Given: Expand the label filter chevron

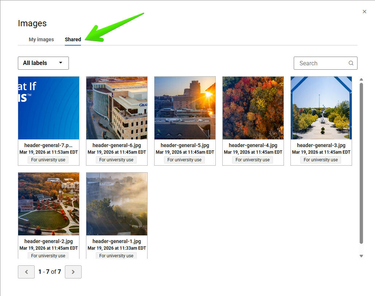Looking at the screenshot, I should pos(60,63).
